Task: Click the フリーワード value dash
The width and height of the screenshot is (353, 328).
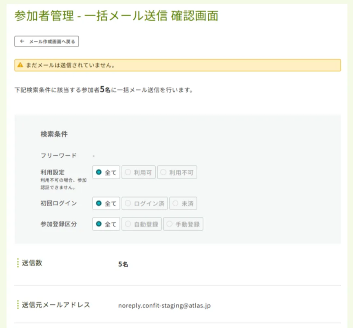Action: (94, 155)
